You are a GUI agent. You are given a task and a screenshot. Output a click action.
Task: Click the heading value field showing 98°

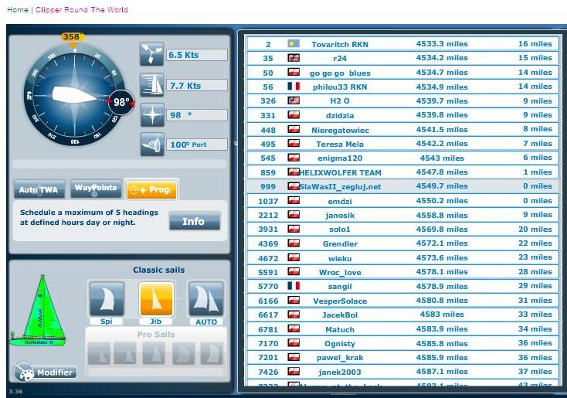click(x=196, y=115)
